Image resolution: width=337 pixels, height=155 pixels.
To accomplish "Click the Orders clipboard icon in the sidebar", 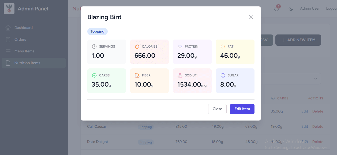I will (x=8, y=40).
